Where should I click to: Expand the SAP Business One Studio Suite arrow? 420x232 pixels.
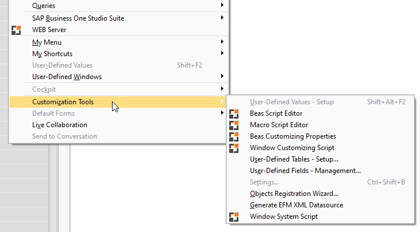pyautogui.click(x=222, y=18)
